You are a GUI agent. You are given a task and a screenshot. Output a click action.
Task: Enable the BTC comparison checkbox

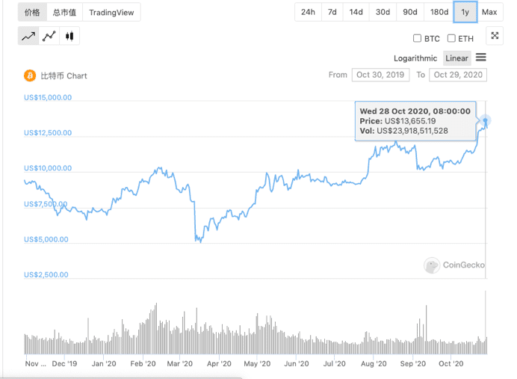click(417, 38)
